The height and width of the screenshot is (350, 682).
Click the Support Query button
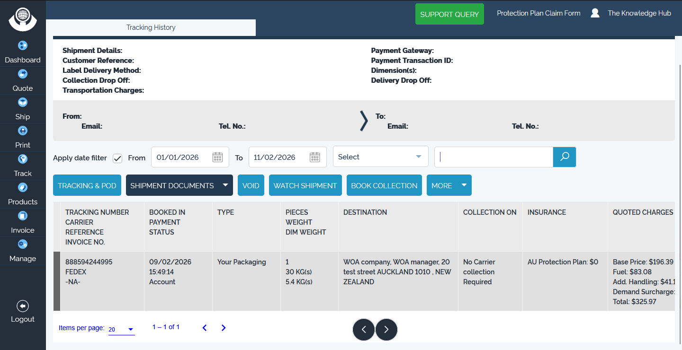click(x=449, y=14)
